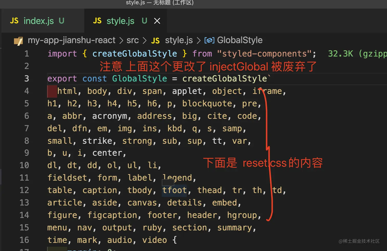Click the folder icon in the breadcrumb
This screenshot has width=387, height=251.
click(18, 41)
